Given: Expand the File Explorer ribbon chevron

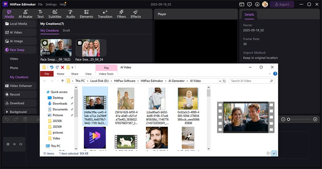Looking at the screenshot, I should (270, 74).
